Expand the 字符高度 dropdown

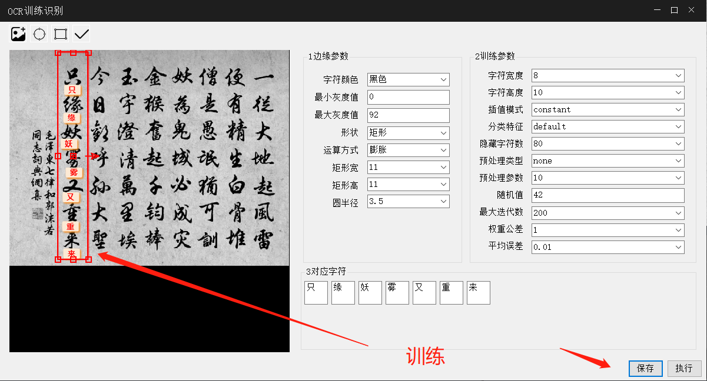coord(608,92)
